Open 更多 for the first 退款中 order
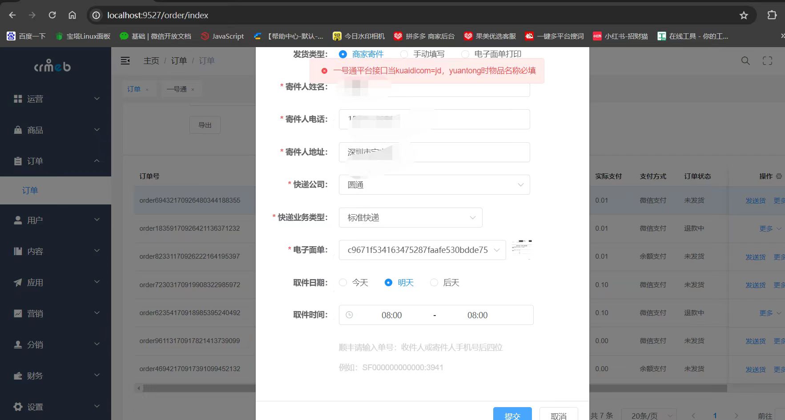 coord(770,228)
